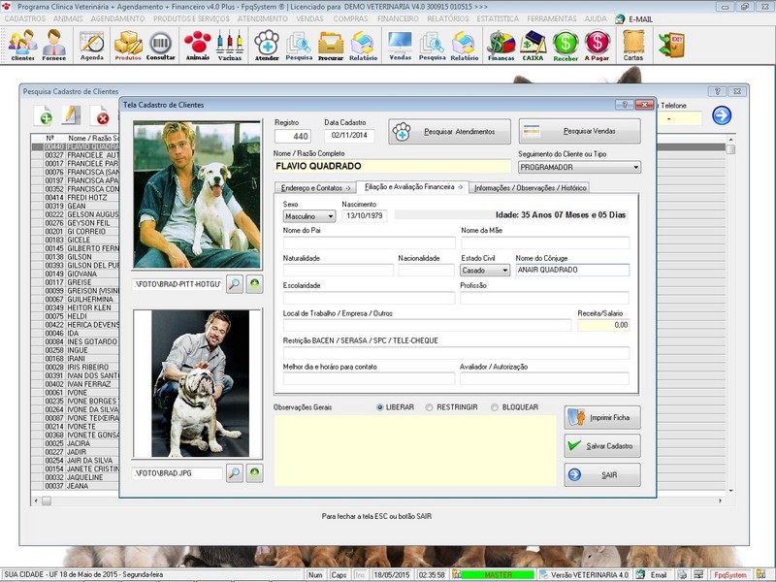Click Email in the status bar

[x=653, y=574]
